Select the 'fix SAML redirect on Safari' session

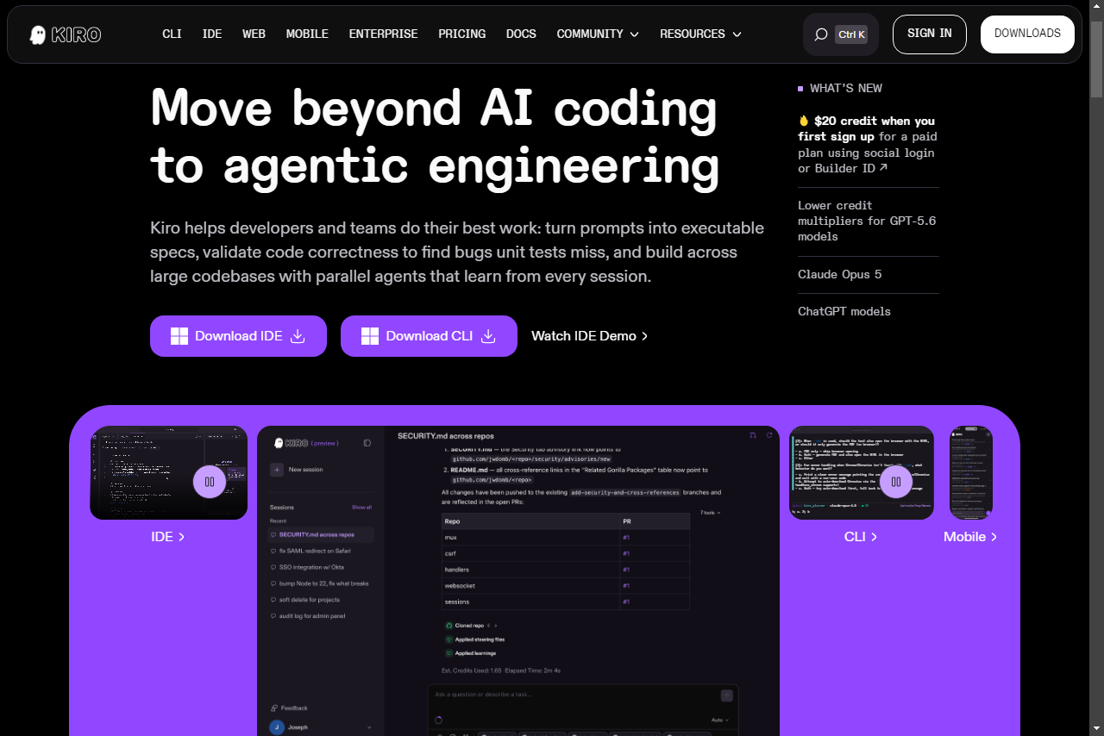tap(322, 551)
